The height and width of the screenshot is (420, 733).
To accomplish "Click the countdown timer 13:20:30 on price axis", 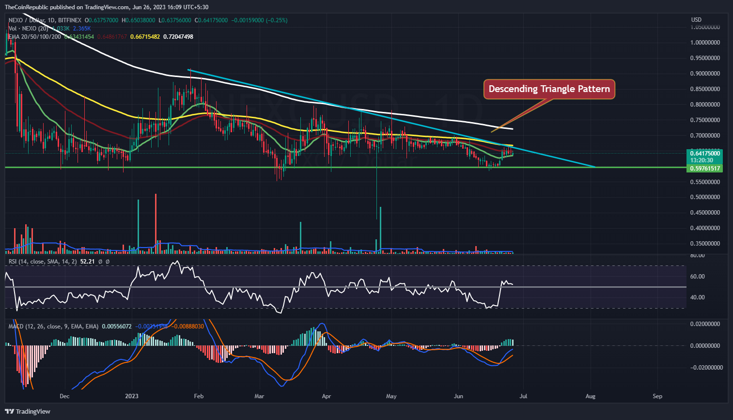I will click(x=702, y=160).
